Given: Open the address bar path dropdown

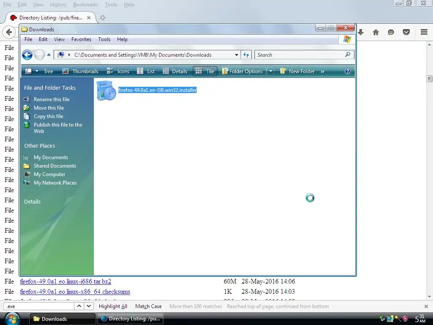Looking at the screenshot, I should 236,55.
